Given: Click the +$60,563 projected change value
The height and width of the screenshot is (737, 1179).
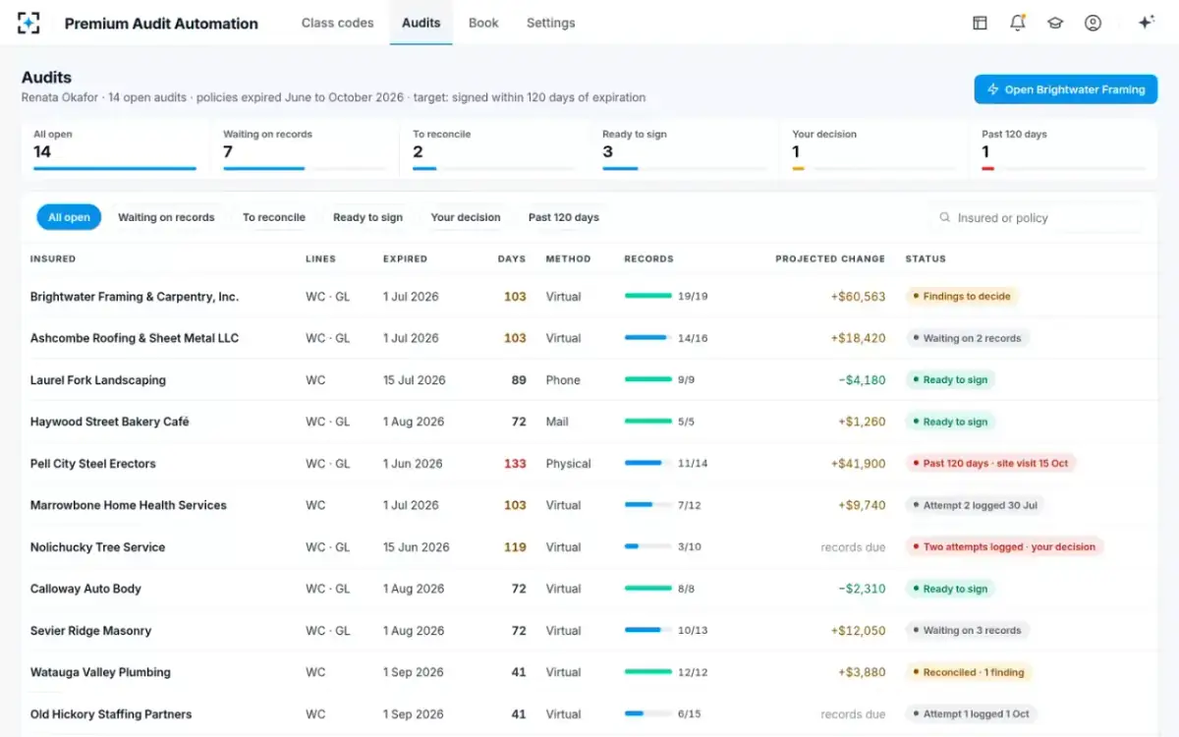Looking at the screenshot, I should coord(858,296).
